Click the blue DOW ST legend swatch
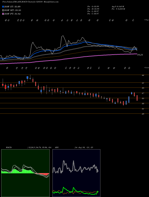 pyautogui.click(x=3, y=7)
